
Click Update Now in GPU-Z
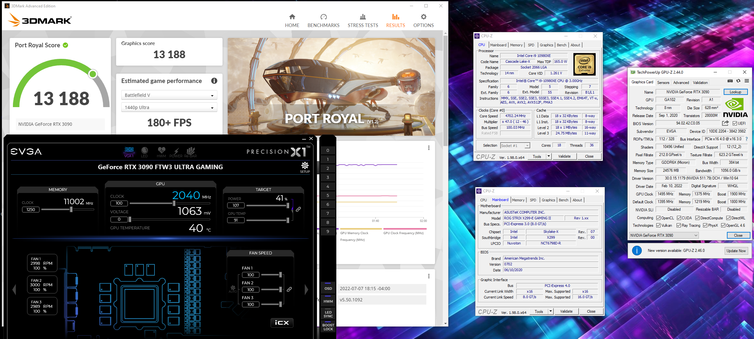[736, 251]
